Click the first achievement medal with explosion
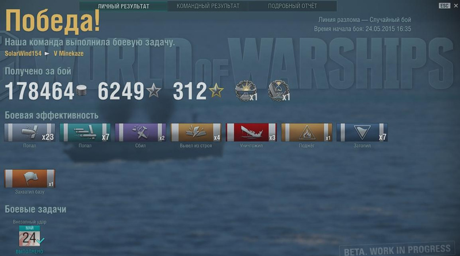This screenshot has height=256, width=460. click(x=246, y=91)
